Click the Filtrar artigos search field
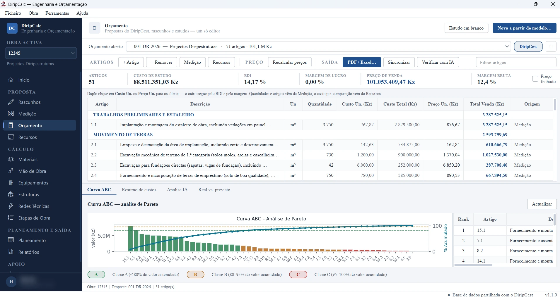Image resolution: width=560 pixels, height=297 pixels. pos(516,62)
